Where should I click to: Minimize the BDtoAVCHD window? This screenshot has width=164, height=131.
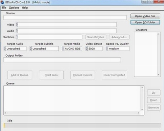pos(144,2)
